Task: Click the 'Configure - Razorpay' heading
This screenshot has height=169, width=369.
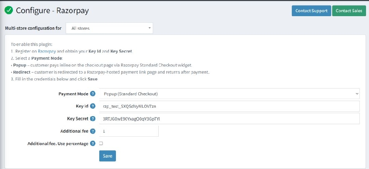Action: [52, 11]
